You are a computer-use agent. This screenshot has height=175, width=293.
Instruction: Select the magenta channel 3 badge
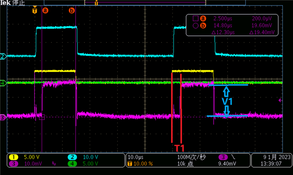13,164
